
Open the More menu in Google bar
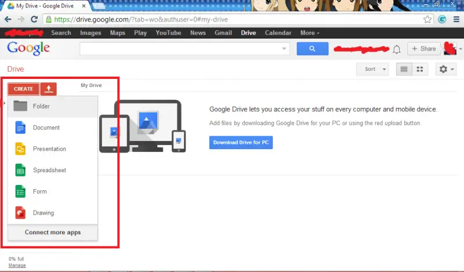310,33
